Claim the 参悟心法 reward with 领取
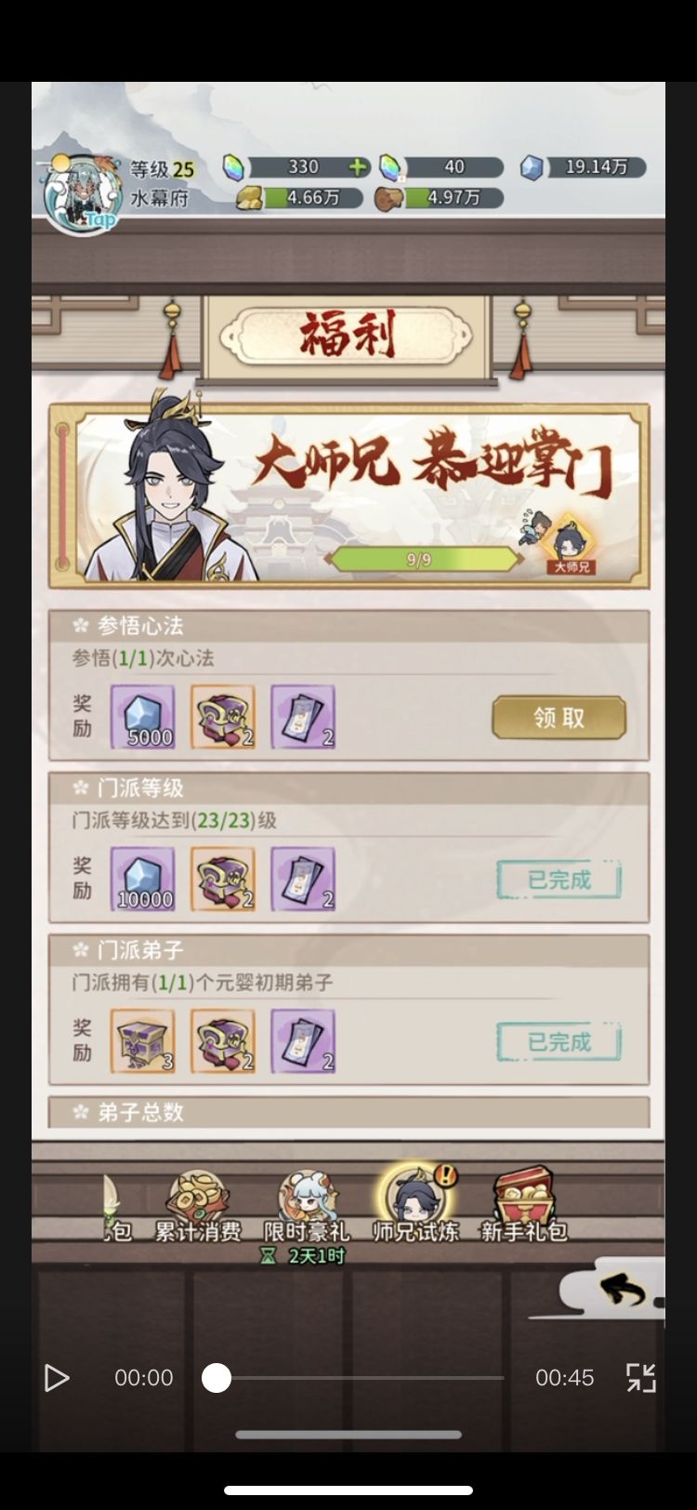 559,717
